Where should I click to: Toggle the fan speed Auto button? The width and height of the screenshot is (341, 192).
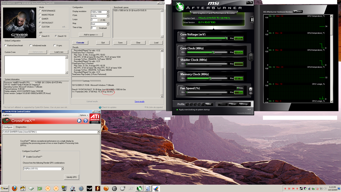(240, 88)
